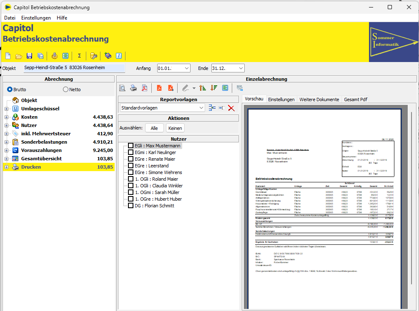
Task: Open the Ende date dropdown
Action: [x=241, y=68]
